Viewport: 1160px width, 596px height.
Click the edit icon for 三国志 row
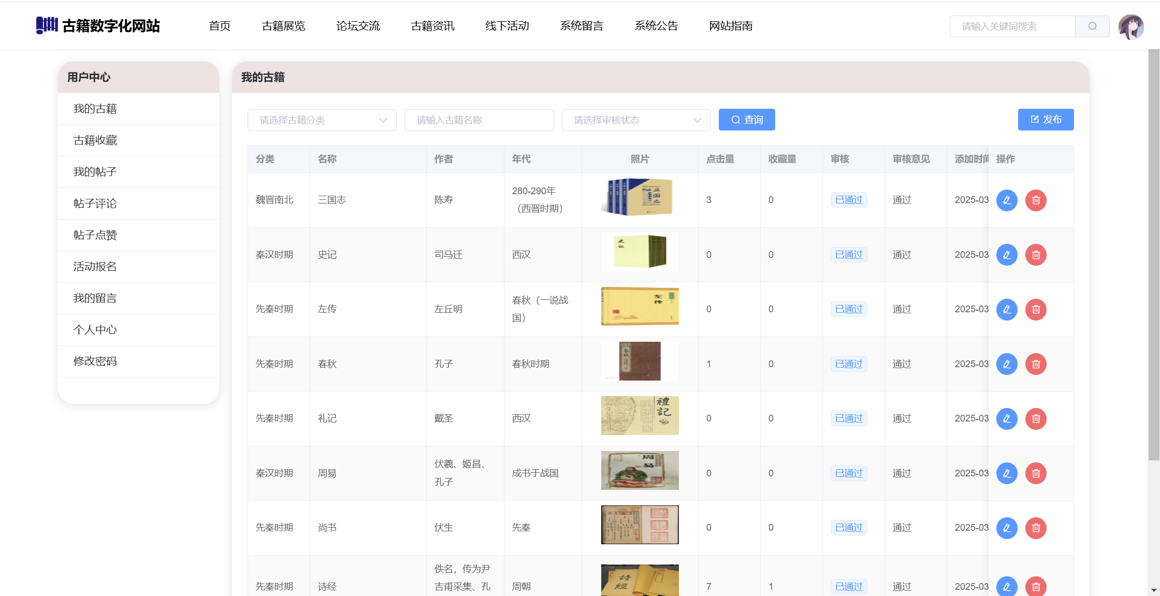[1007, 200]
